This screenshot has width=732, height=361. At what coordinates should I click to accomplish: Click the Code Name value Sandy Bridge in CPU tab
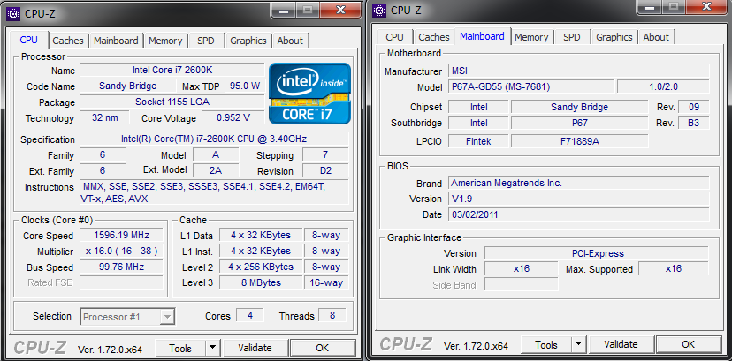tap(128, 86)
